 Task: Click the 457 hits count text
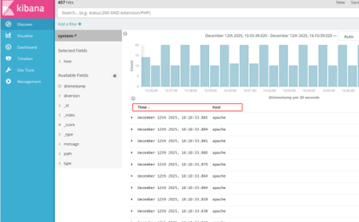pos(65,3)
